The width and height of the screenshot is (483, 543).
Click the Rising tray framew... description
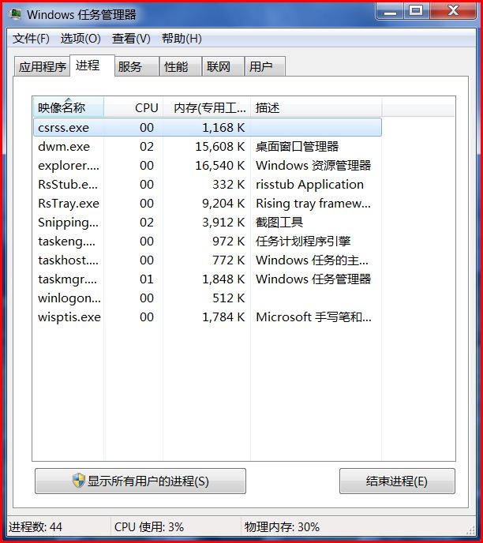point(313,204)
